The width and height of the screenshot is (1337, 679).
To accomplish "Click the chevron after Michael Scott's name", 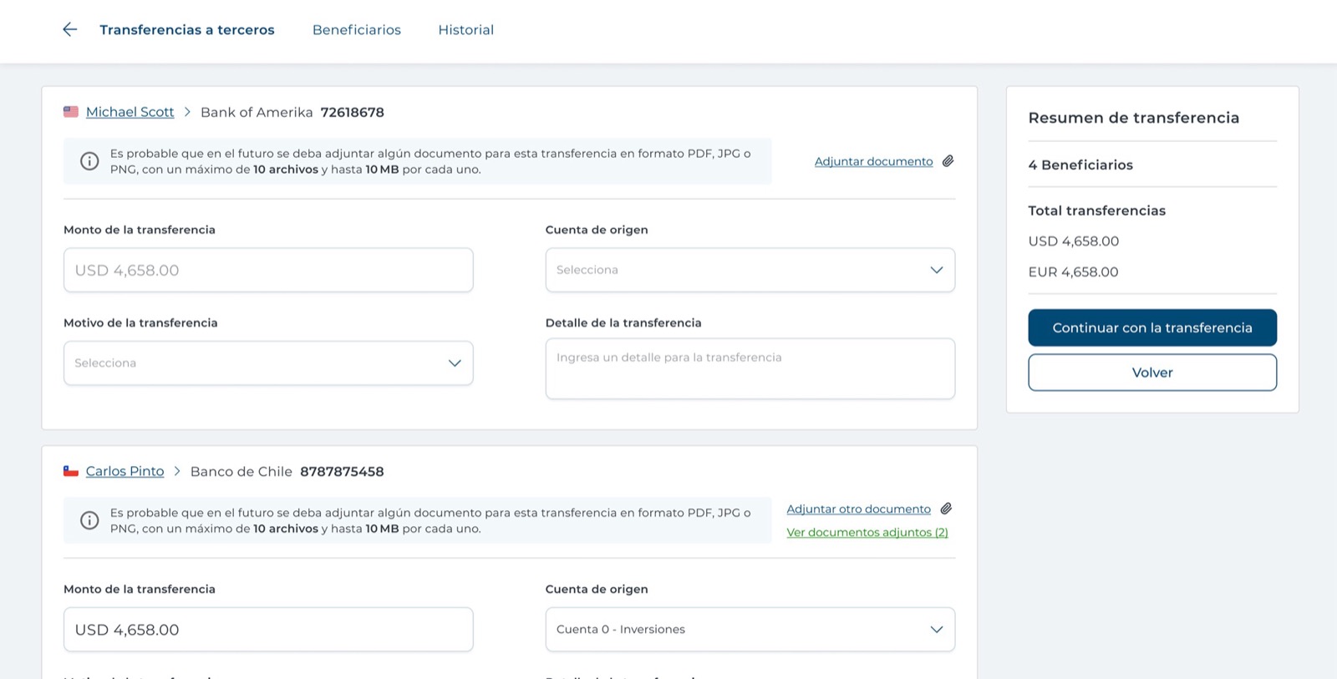I will (187, 112).
